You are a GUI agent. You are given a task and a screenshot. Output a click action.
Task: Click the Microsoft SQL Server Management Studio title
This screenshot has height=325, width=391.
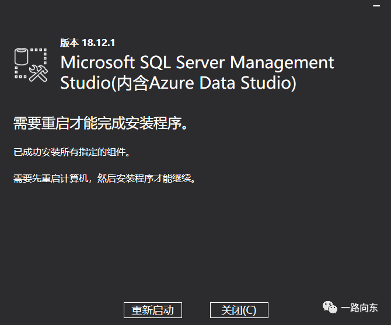pyautogui.click(x=197, y=72)
